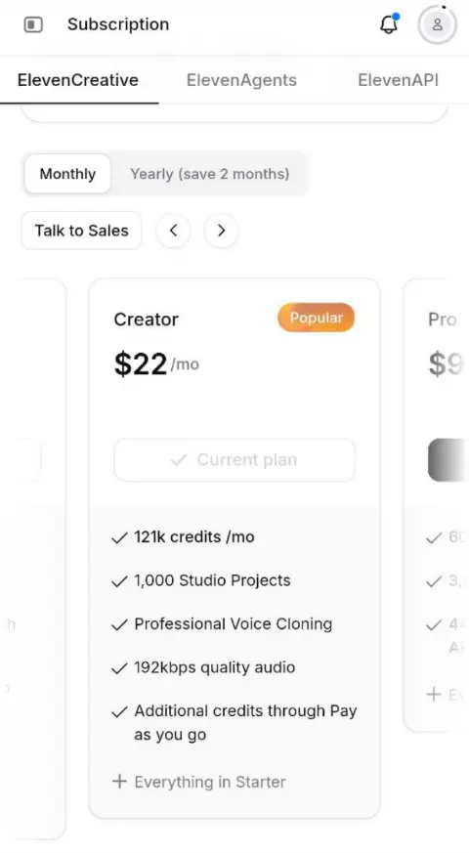Expand Everything in Starter feature list
The height and width of the screenshot is (853, 469).
[198, 782]
